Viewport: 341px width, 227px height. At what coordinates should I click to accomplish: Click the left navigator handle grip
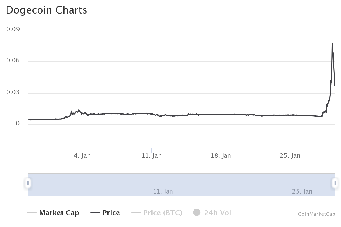click(x=28, y=183)
